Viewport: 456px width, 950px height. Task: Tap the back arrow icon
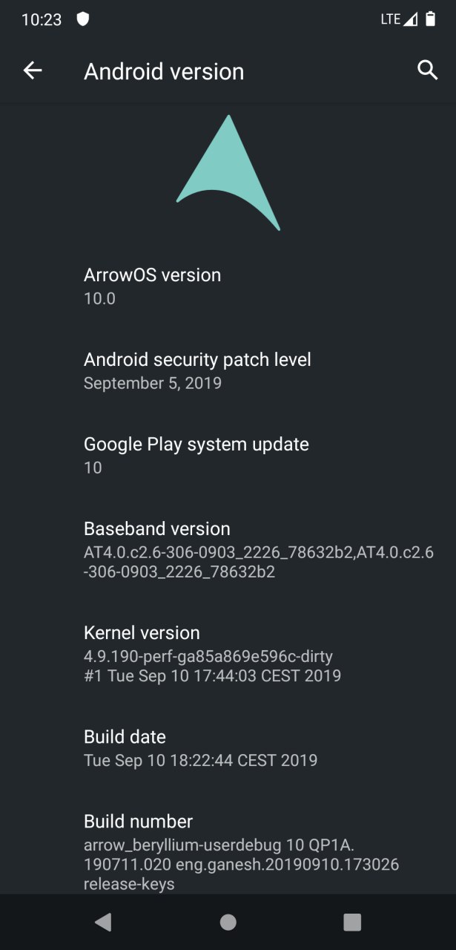[x=33, y=71]
